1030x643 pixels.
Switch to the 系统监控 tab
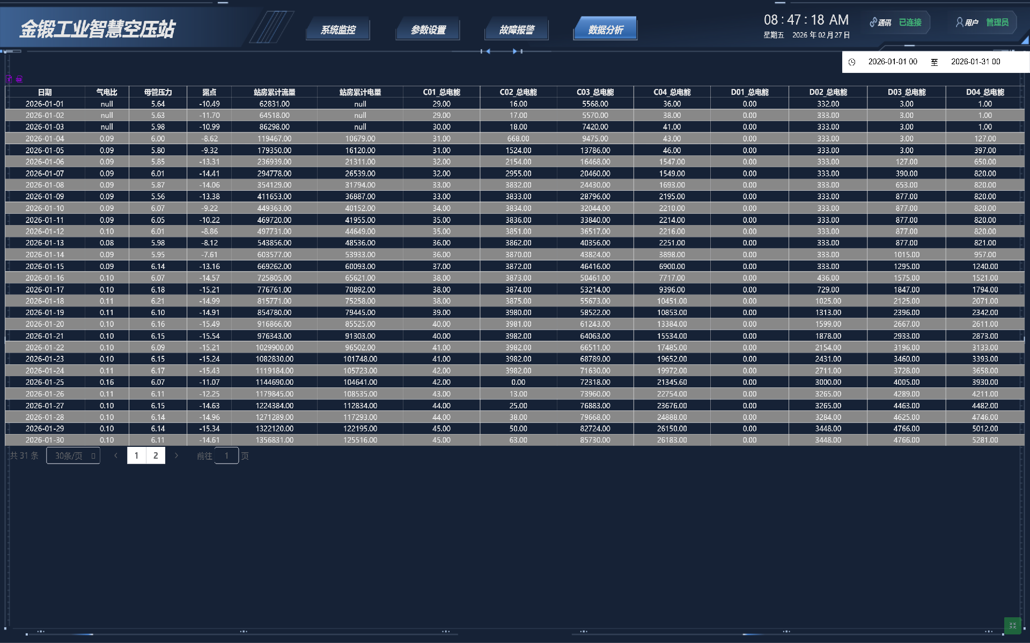(x=338, y=30)
